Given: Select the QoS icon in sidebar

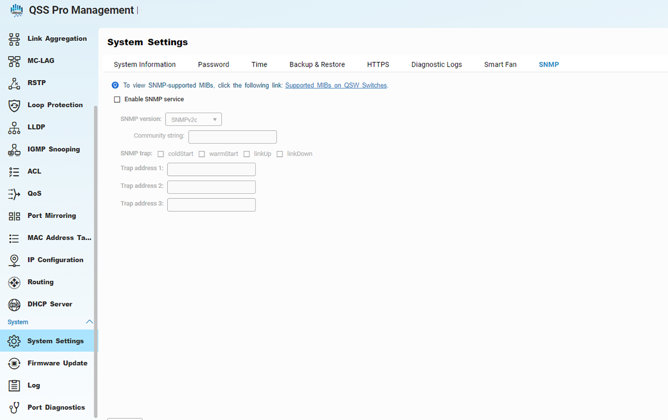Looking at the screenshot, I should tap(14, 194).
